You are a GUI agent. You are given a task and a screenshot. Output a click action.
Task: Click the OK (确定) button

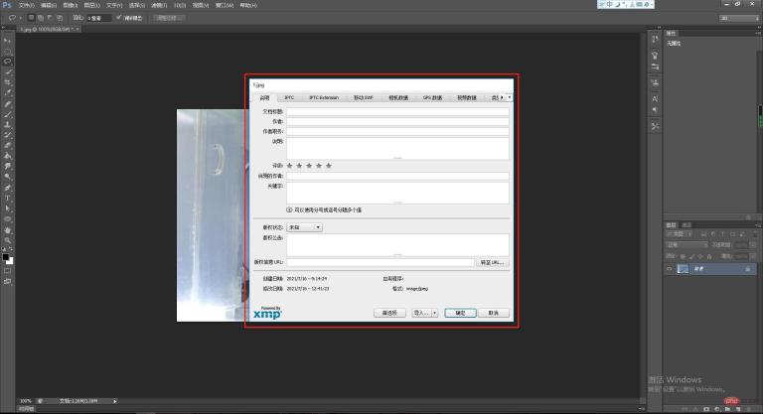[x=459, y=313]
